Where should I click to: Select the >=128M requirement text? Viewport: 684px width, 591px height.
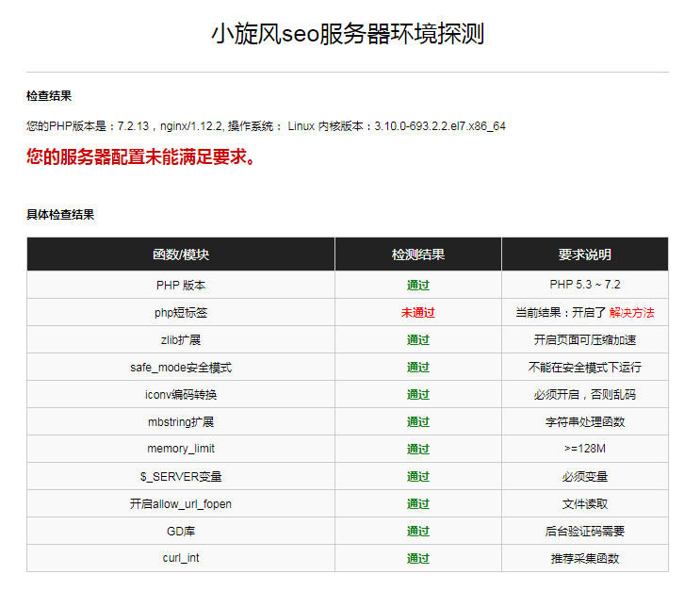[585, 450]
